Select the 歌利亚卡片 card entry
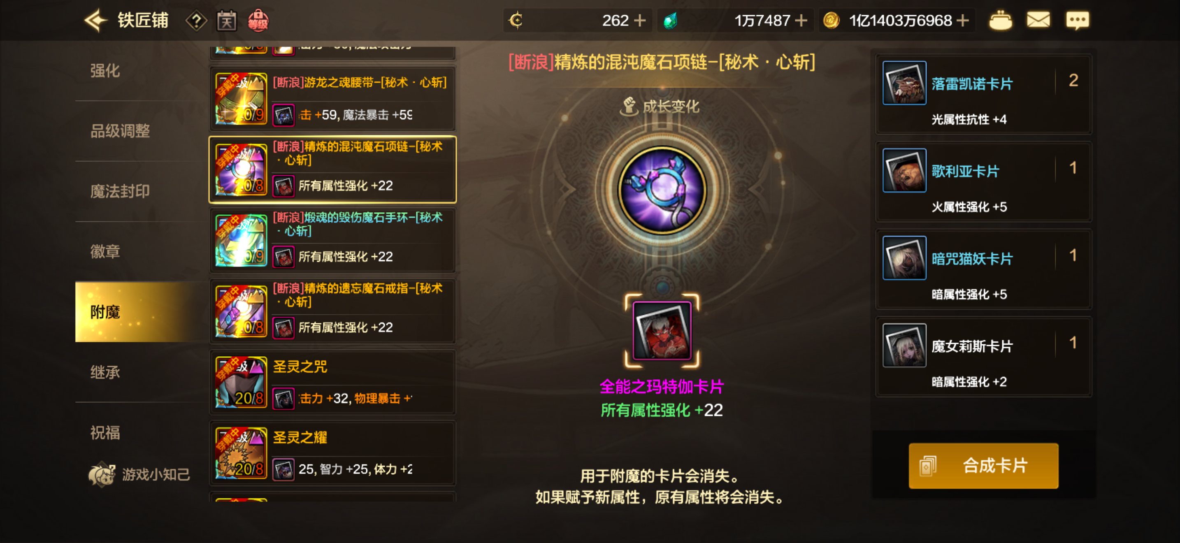 [x=983, y=182]
